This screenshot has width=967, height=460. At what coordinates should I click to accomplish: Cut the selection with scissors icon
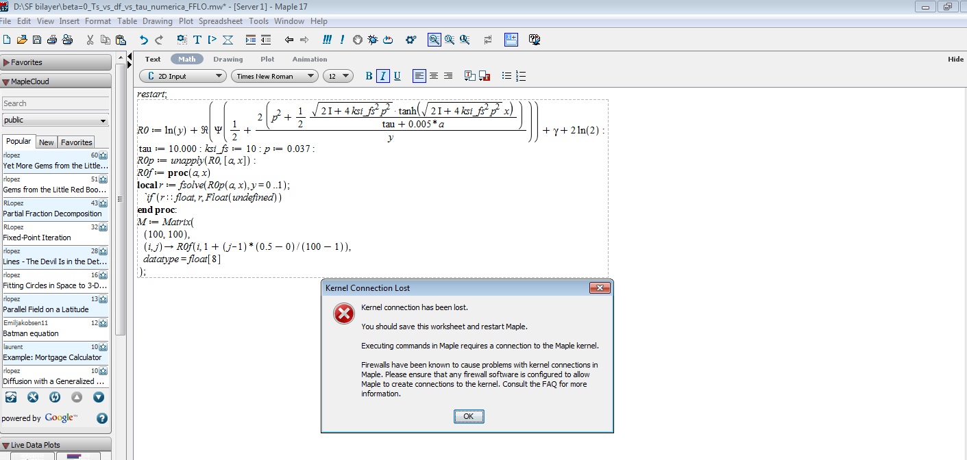pos(90,40)
